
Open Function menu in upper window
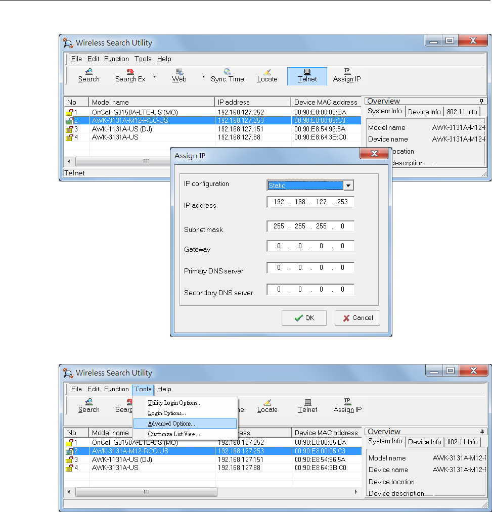(x=116, y=59)
